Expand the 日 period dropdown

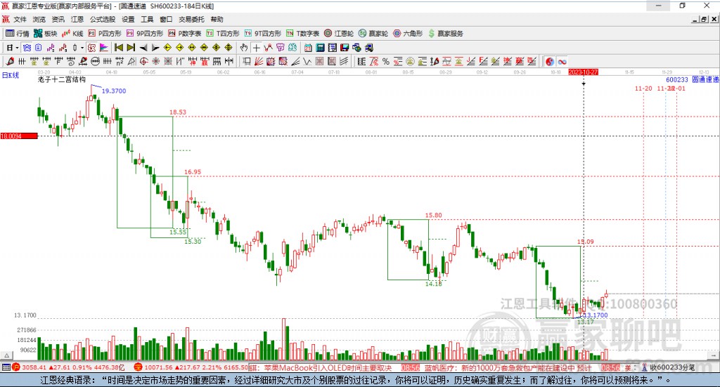pos(17,48)
